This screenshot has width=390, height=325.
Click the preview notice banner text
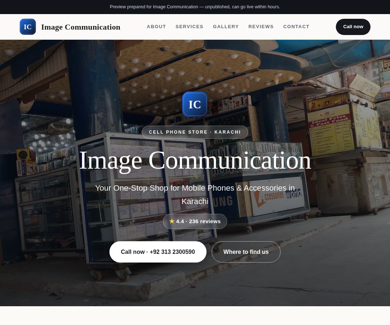tap(195, 7)
